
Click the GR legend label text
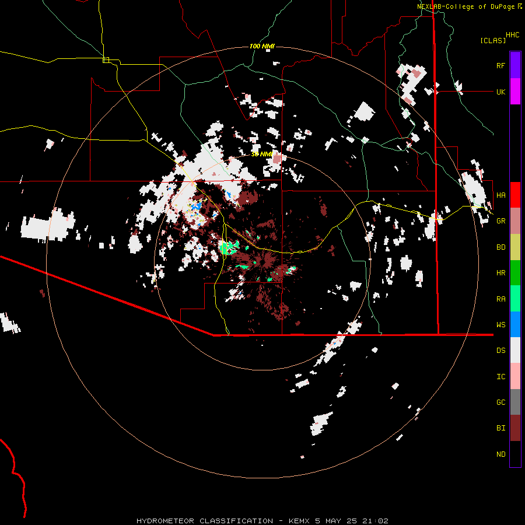coord(501,221)
